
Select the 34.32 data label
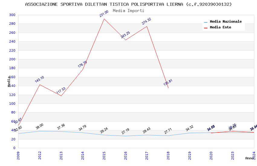(190, 128)
